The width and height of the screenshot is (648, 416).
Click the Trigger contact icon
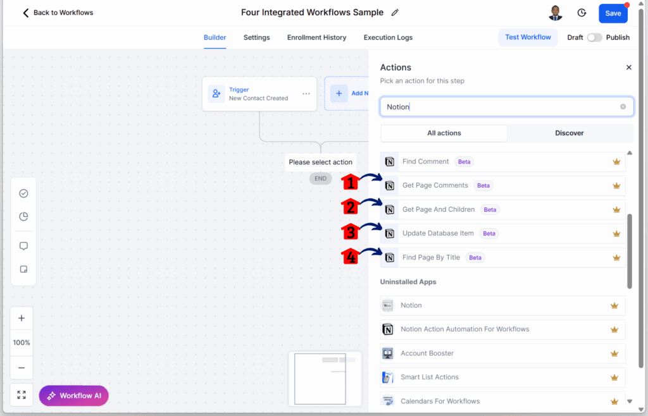click(216, 94)
